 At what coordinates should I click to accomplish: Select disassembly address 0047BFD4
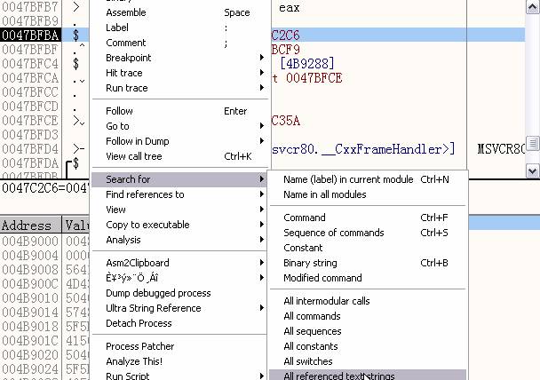pos(30,149)
